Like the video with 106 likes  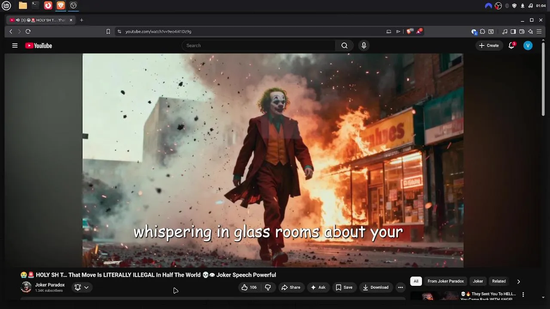[250, 288]
